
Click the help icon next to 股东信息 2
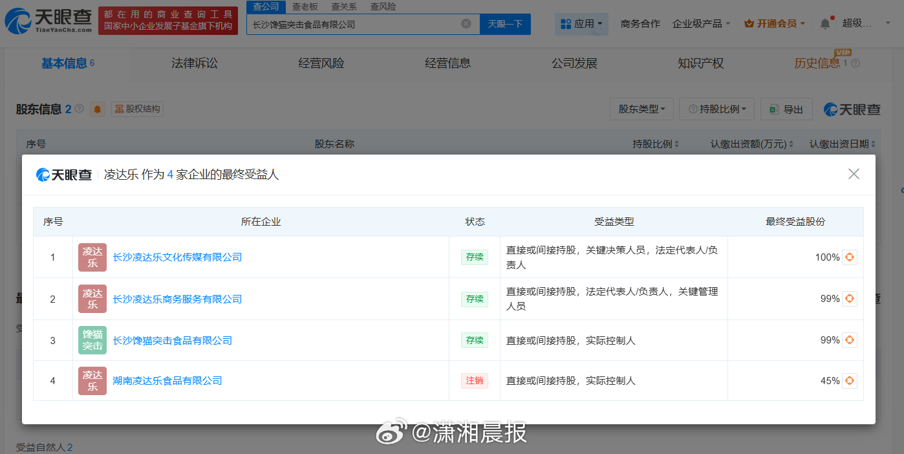click(80, 109)
